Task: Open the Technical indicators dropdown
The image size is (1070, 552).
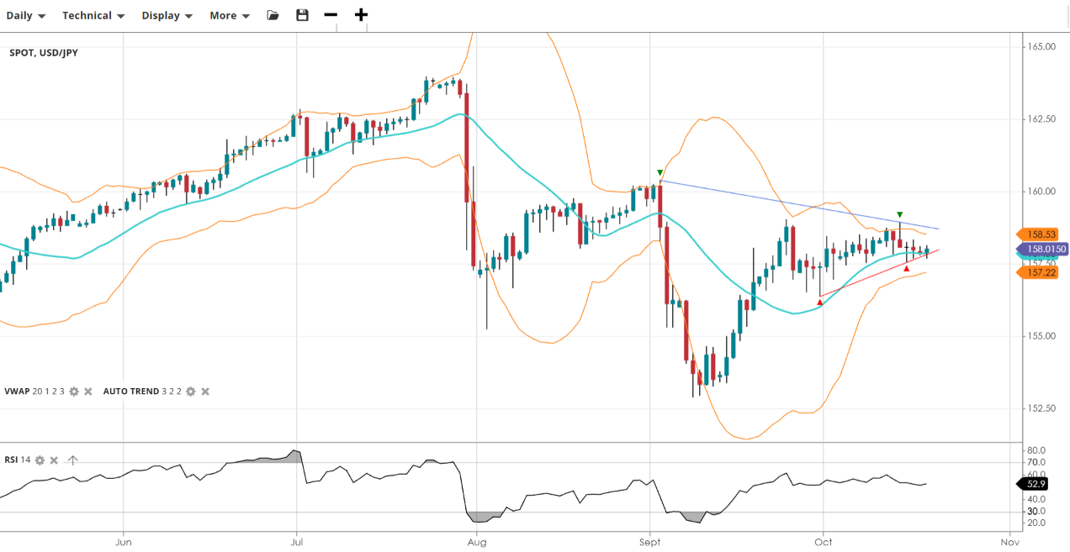Action: click(x=93, y=15)
